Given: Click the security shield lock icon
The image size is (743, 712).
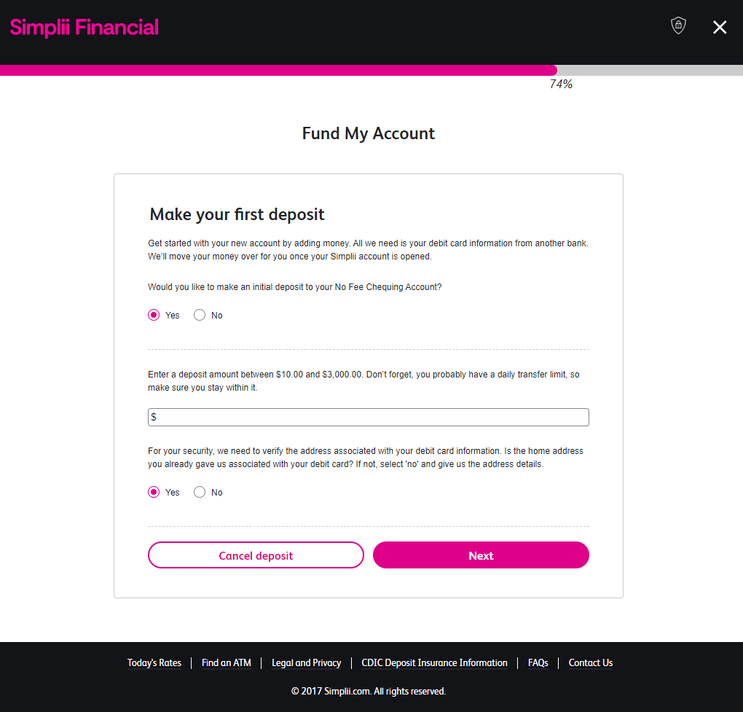Looking at the screenshot, I should coord(678,26).
